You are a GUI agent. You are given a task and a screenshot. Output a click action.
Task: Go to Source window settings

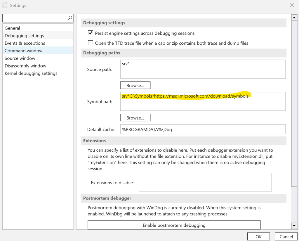tap(20, 58)
